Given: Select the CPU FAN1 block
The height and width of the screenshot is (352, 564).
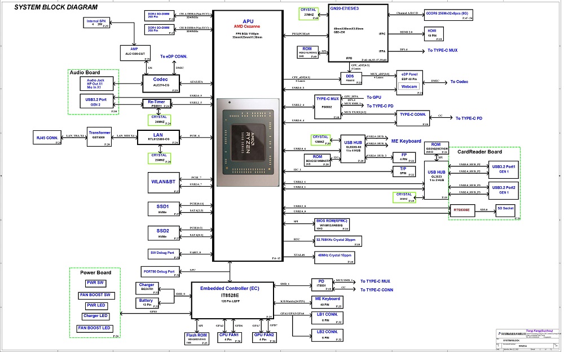Looking at the screenshot, I should click(230, 337).
